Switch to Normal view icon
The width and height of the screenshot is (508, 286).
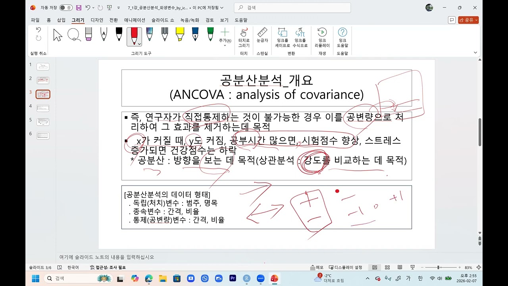(x=374, y=267)
